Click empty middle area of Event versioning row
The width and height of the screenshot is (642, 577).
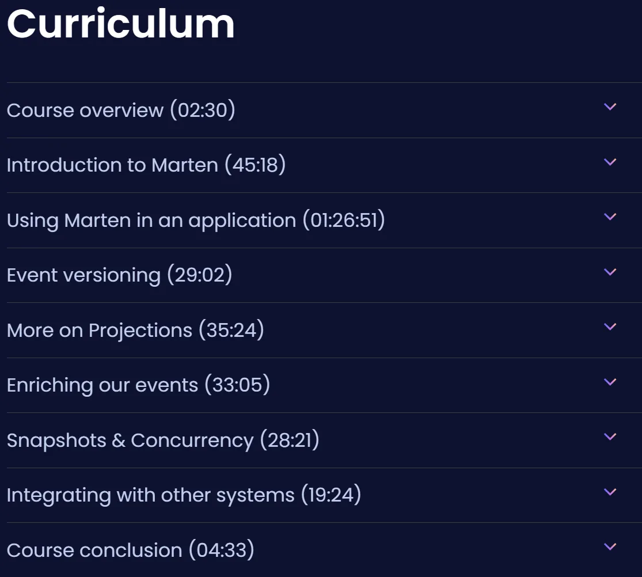tap(417, 275)
